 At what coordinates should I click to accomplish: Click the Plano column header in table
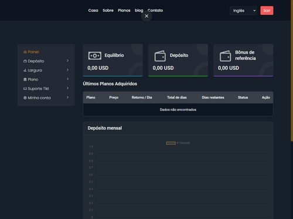91,97
